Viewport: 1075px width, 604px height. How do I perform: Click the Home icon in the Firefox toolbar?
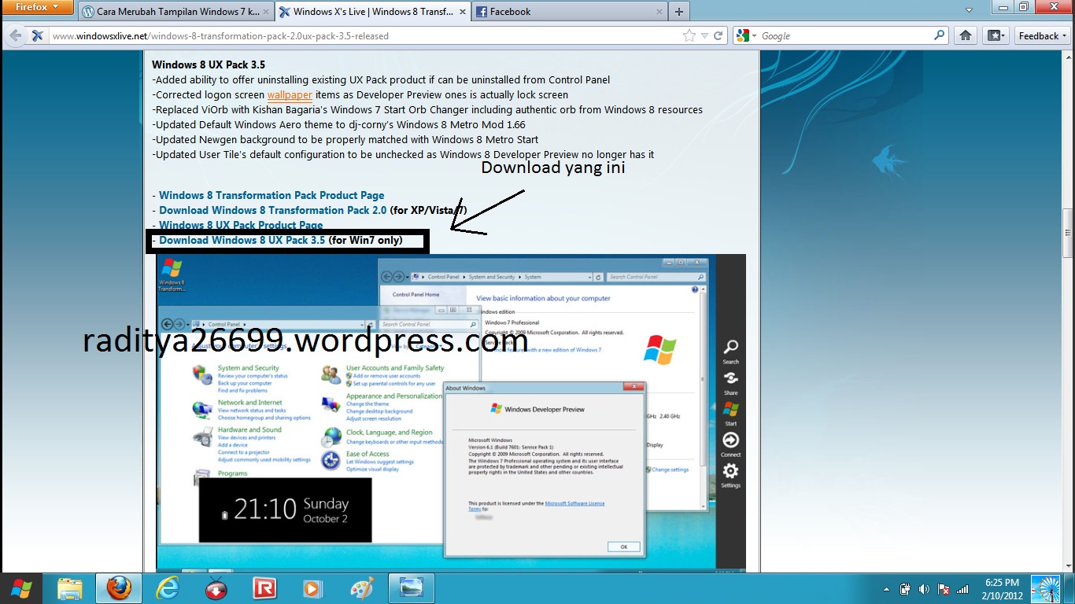tap(965, 35)
